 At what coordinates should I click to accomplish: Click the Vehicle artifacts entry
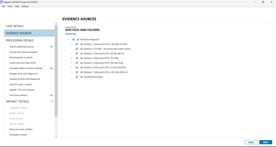click(x=17, y=124)
